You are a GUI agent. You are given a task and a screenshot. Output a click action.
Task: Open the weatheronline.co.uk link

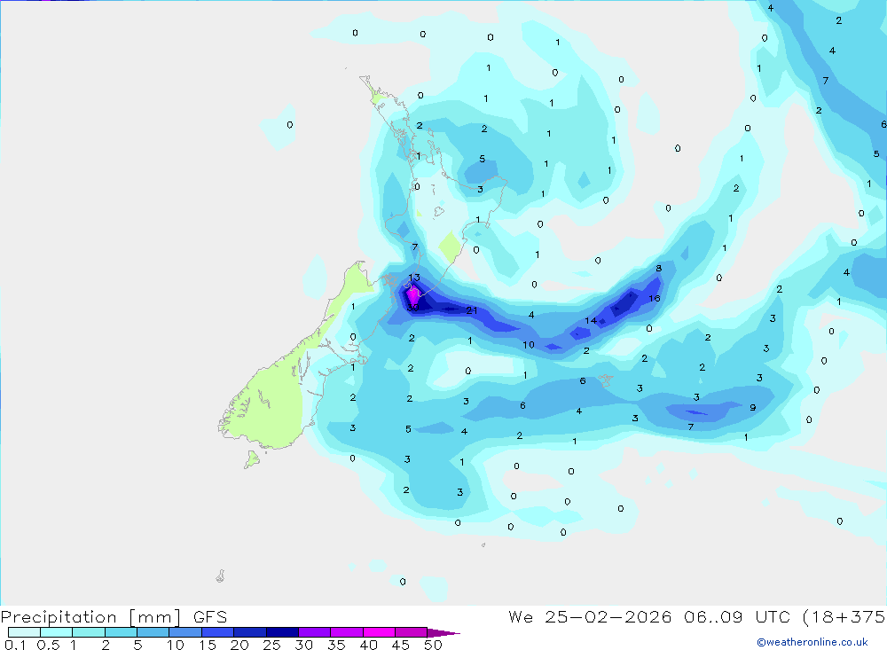812,641
